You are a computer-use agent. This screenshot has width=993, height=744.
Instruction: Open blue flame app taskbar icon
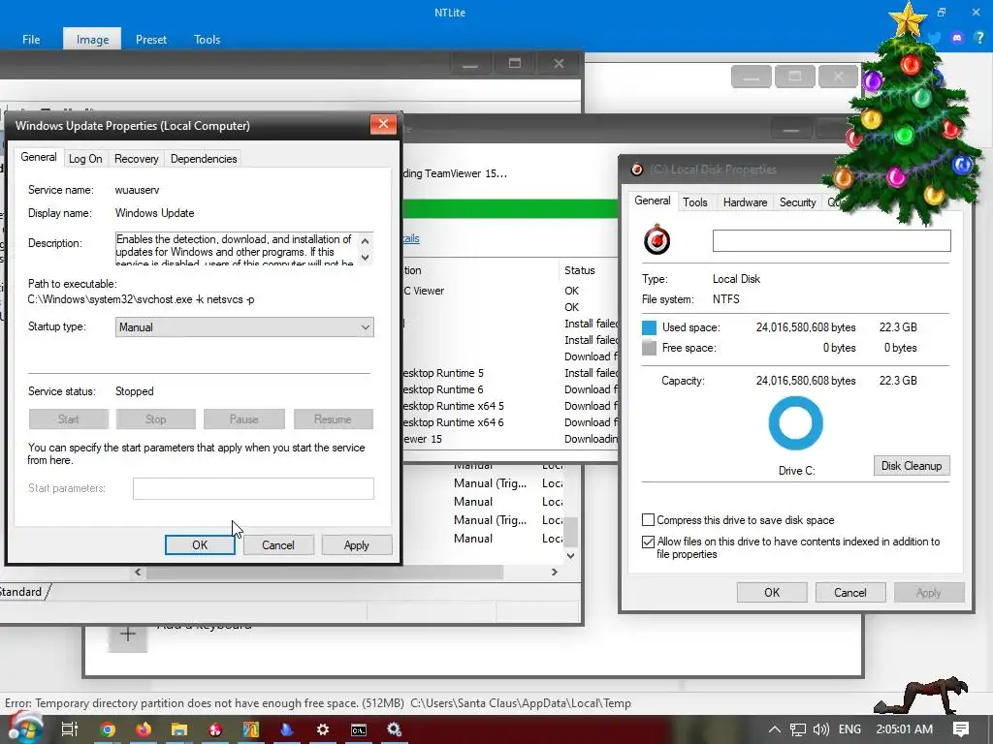287,729
